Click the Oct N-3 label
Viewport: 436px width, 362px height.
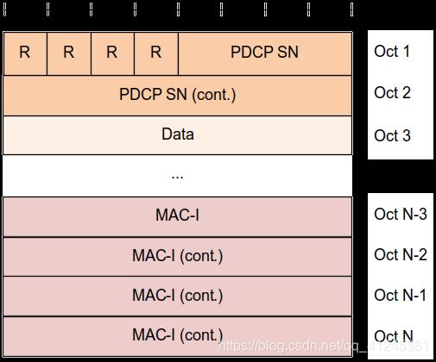click(401, 214)
